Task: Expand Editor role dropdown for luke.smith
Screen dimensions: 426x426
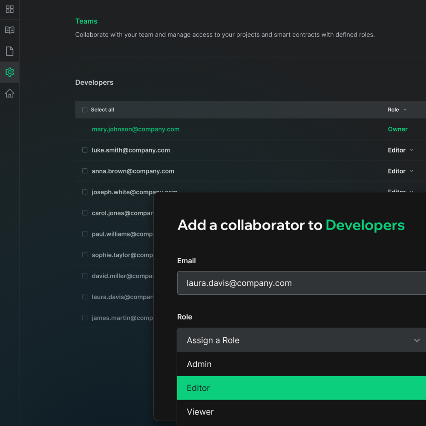Action: click(x=400, y=150)
